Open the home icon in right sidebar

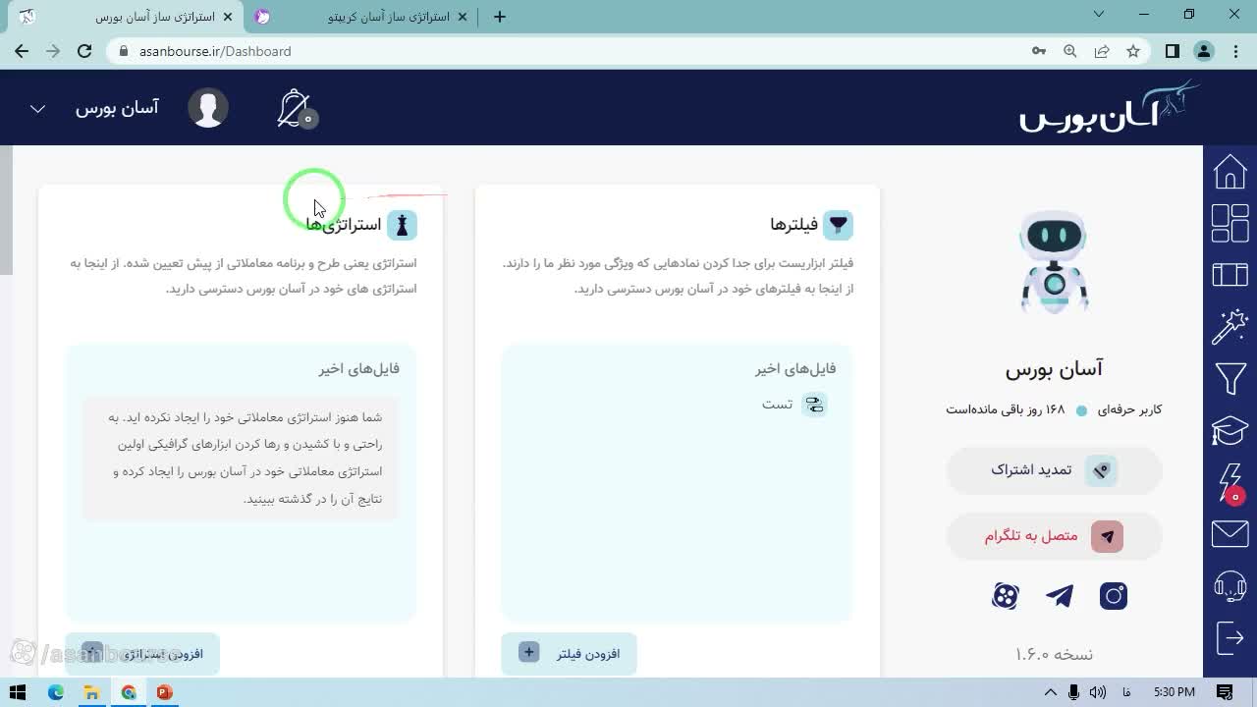1230,172
